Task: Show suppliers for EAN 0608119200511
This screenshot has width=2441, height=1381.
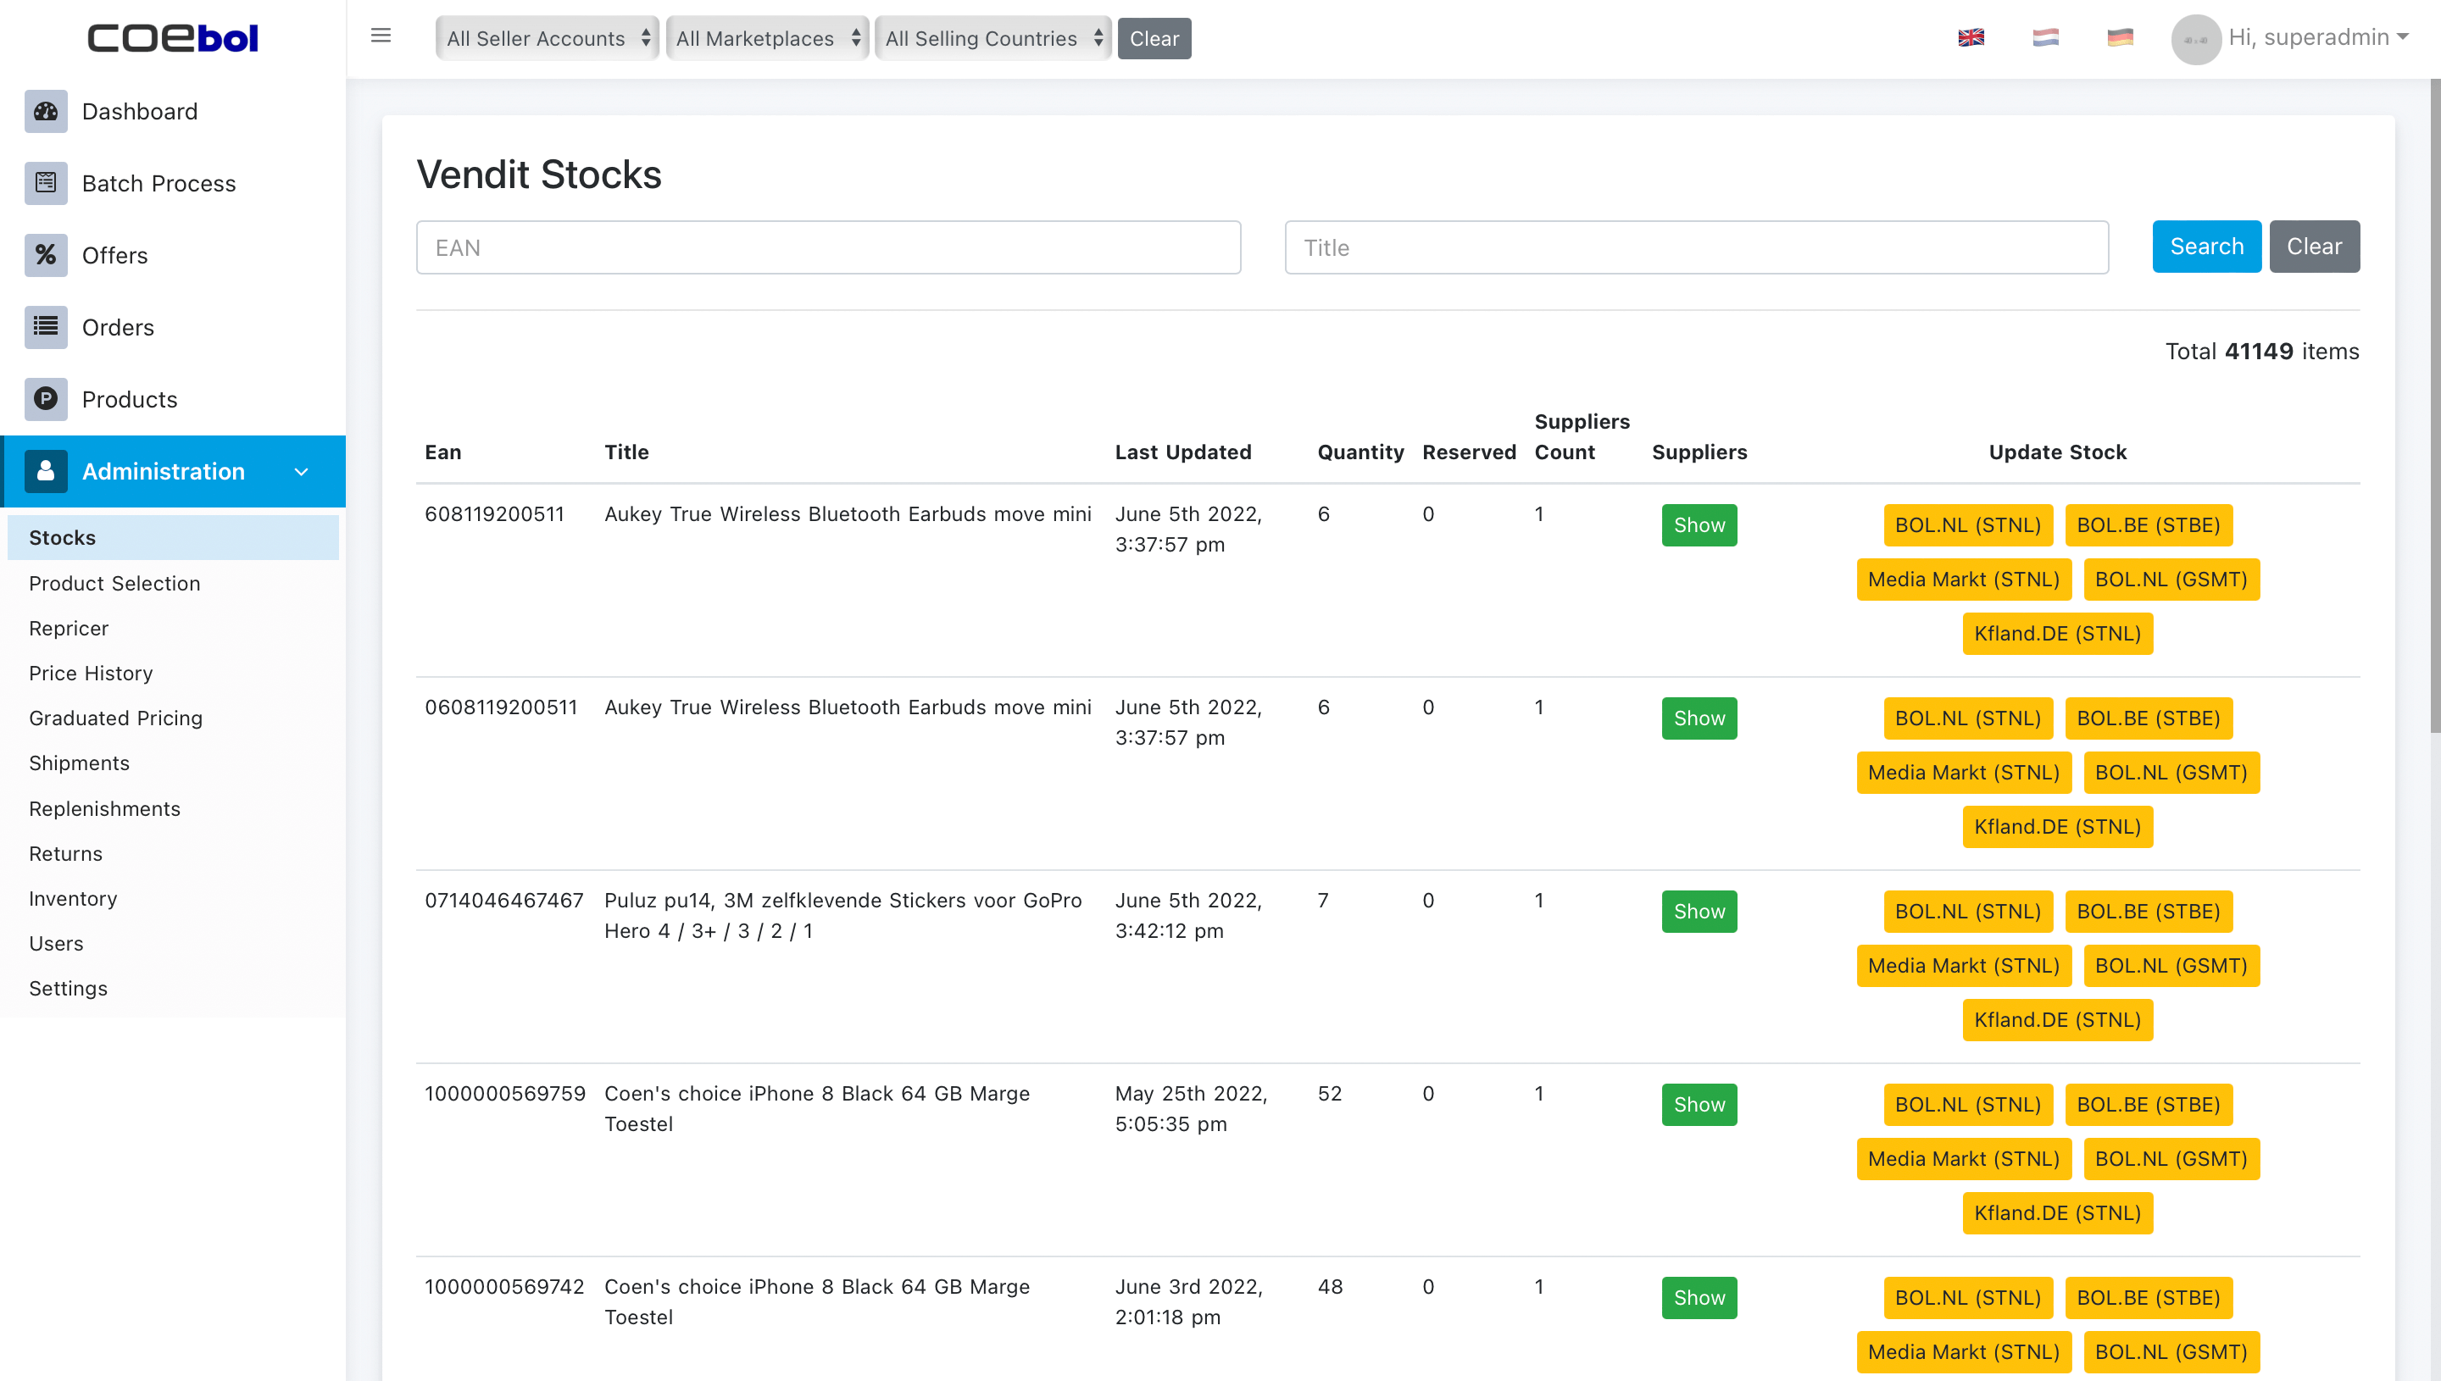Action: [1699, 719]
